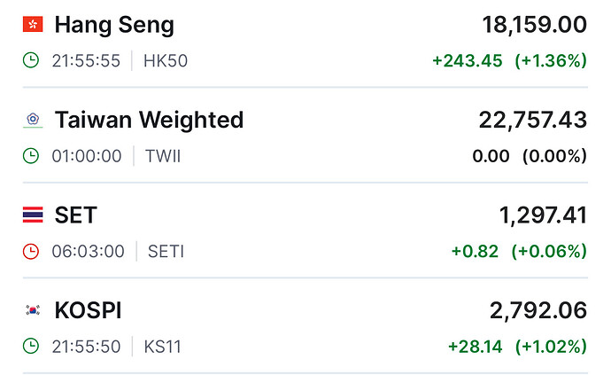Click the green clock in KOSPI row

pos(31,347)
